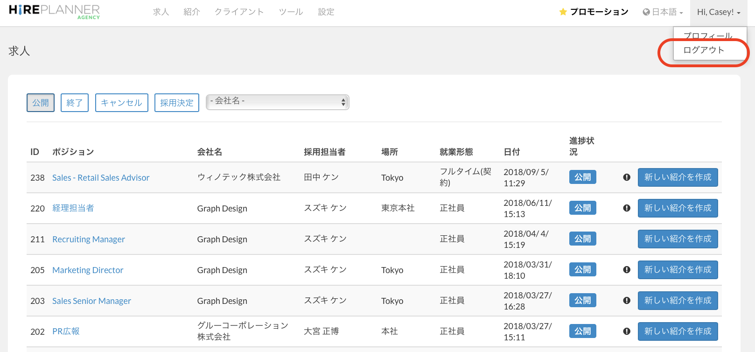Collapse the Hi, Casey! user menu
The image size is (755, 352).
[718, 12]
